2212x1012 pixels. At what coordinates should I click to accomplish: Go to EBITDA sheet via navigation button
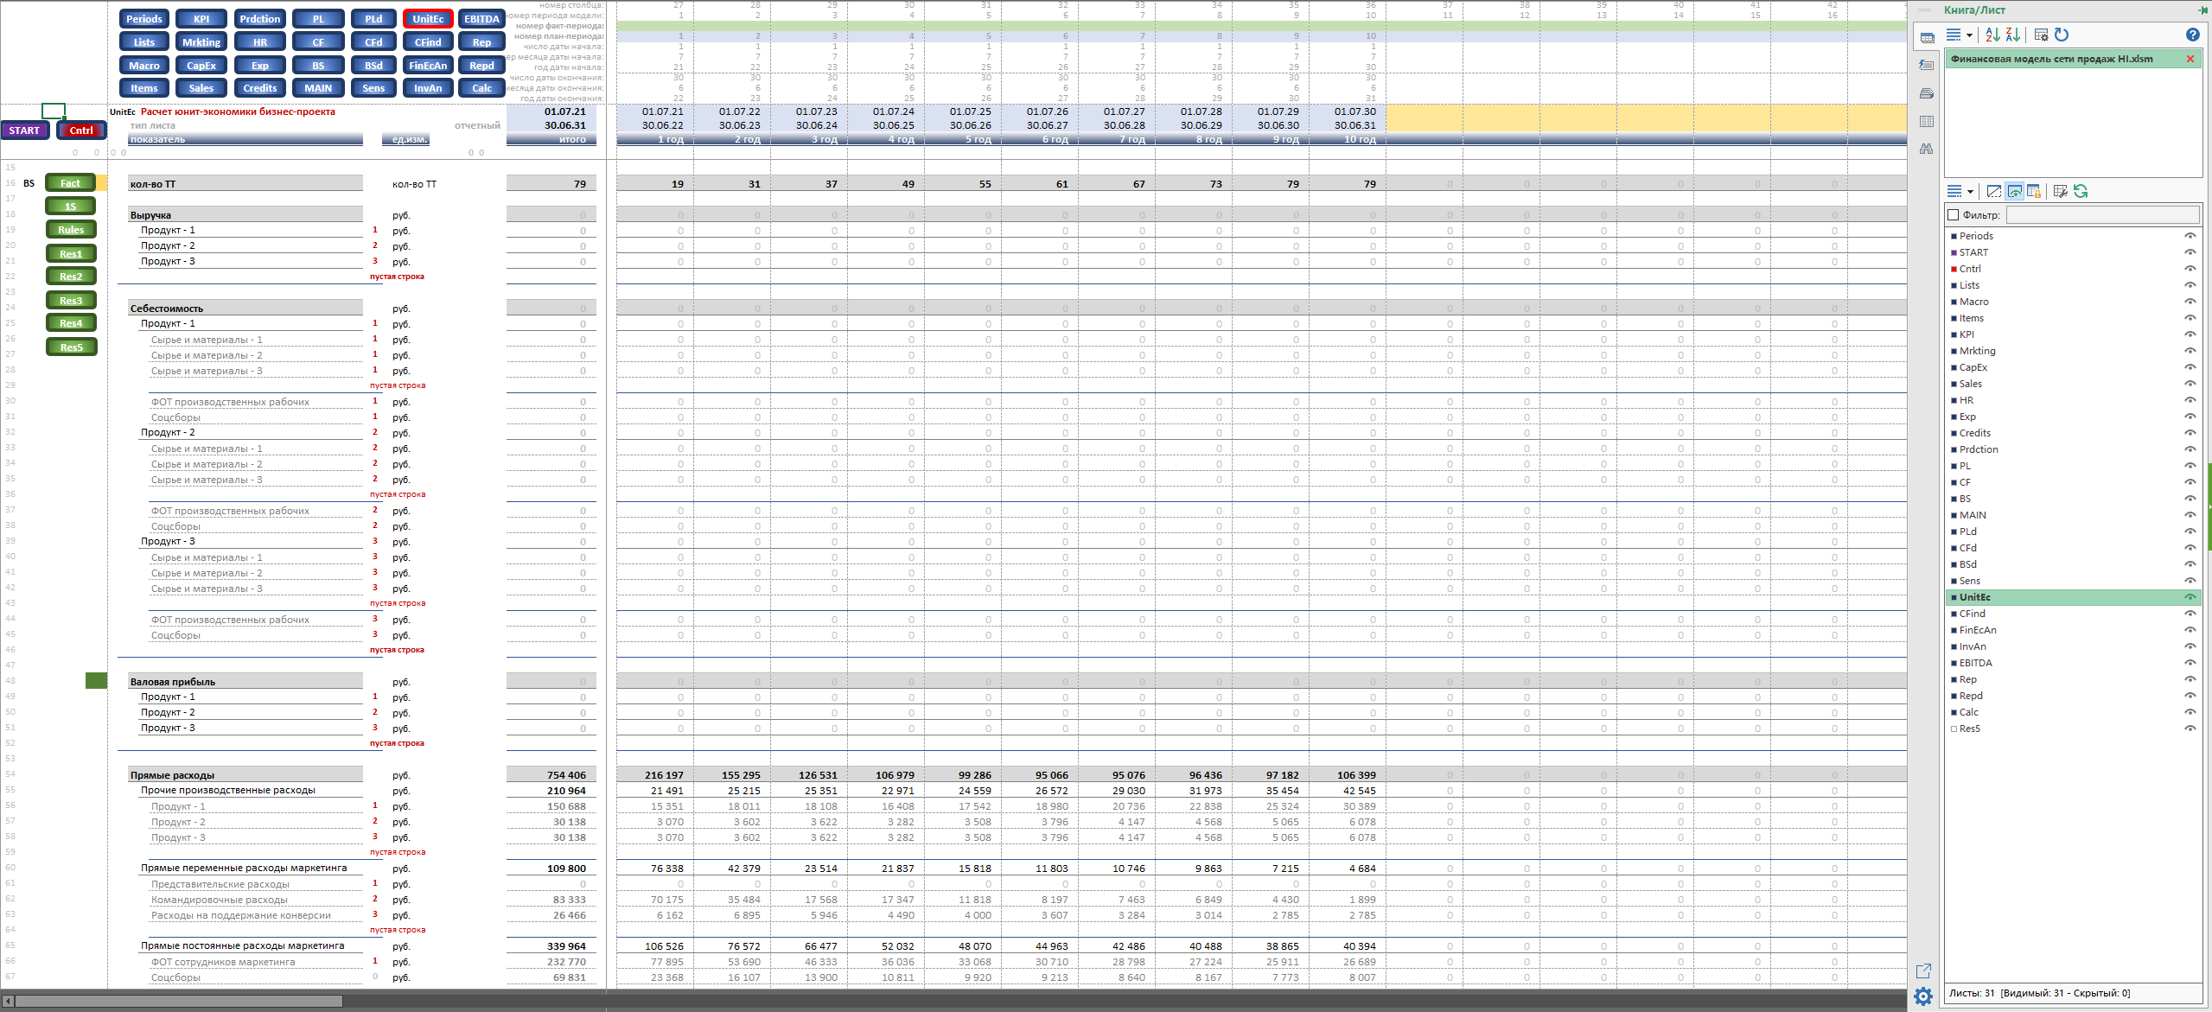(481, 19)
